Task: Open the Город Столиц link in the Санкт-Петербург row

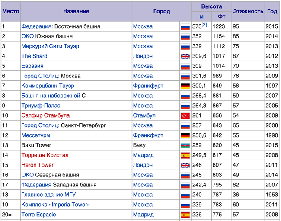Action: (x=40, y=125)
